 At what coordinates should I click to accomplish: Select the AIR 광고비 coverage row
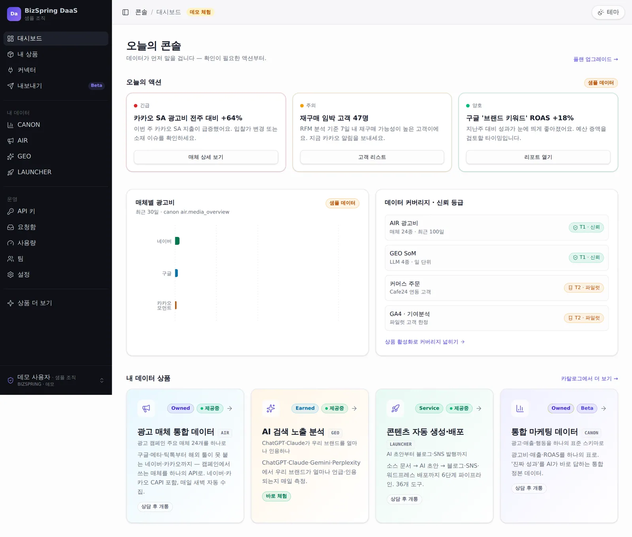(x=497, y=227)
